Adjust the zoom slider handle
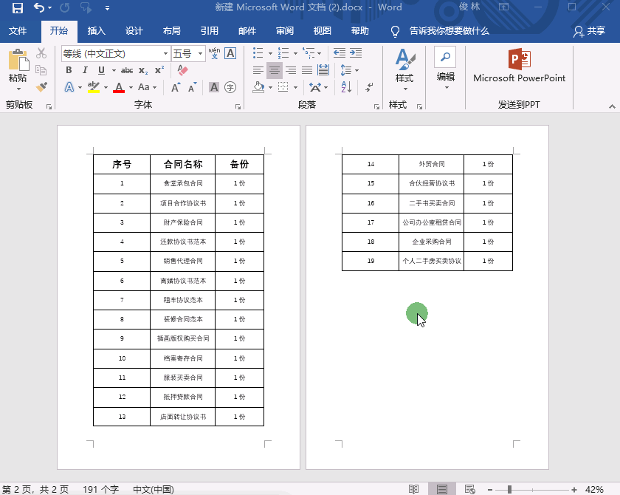Image resolution: width=620 pixels, height=495 pixels. (509, 490)
